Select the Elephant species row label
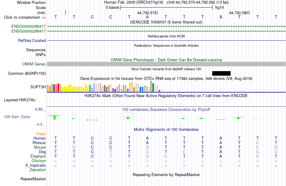286x186 pixels. pos(38,156)
